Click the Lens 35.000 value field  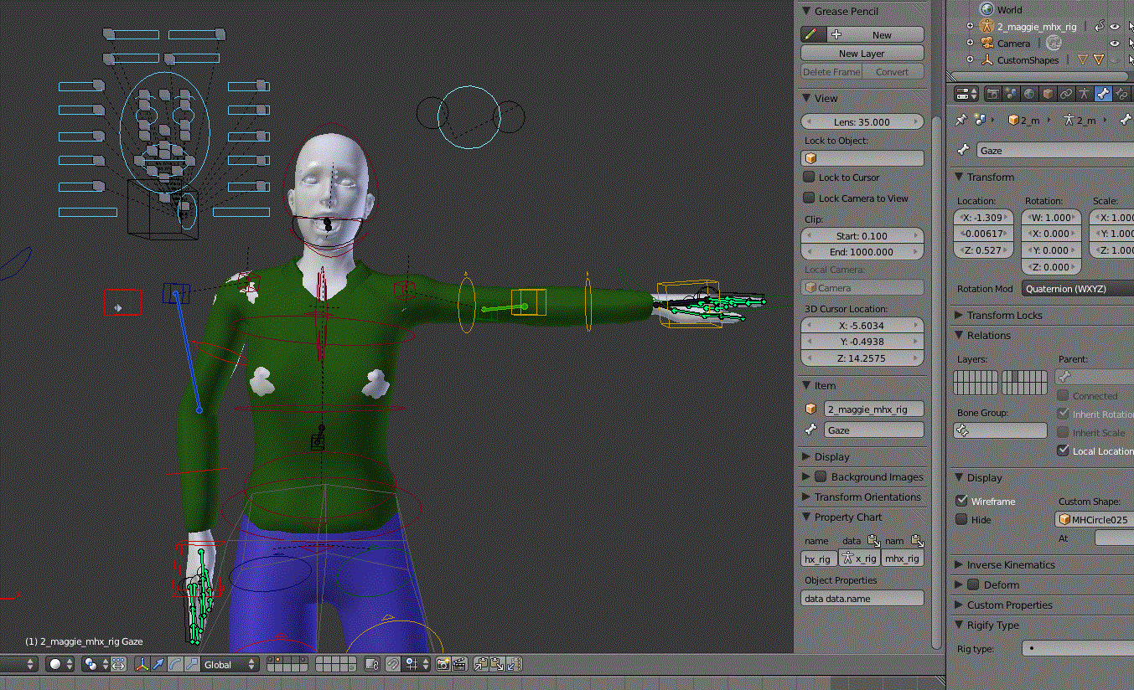[862, 121]
